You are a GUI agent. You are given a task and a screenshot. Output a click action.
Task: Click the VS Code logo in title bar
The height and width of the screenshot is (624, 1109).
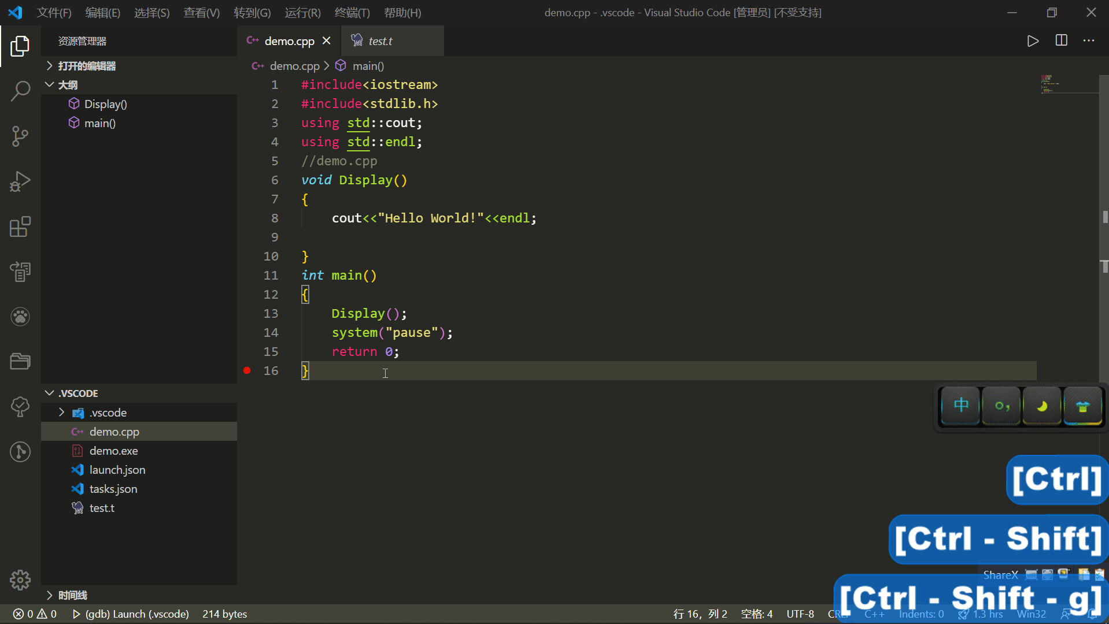(x=16, y=12)
